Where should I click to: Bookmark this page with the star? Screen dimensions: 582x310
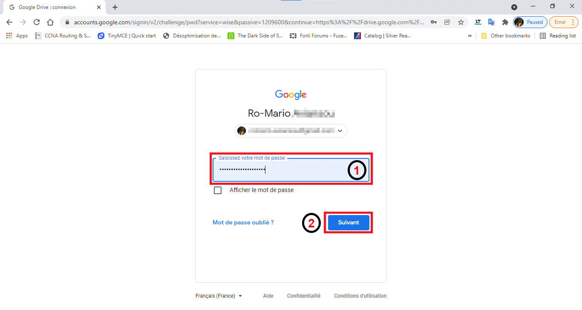point(461,22)
